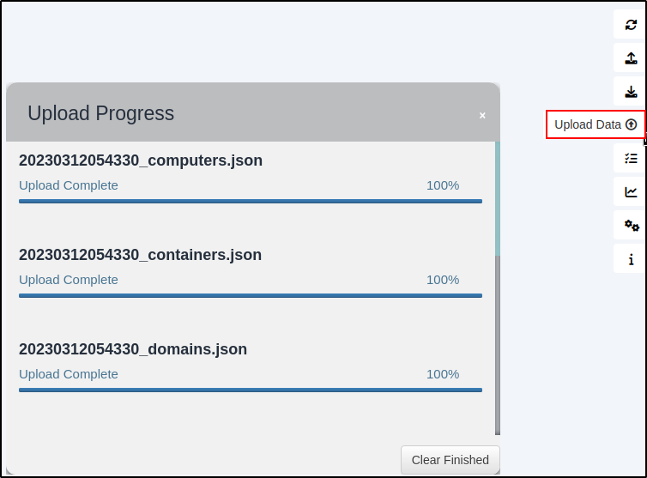The height and width of the screenshot is (478, 647).
Task: Click the Import Graph download icon
Action: tap(631, 92)
